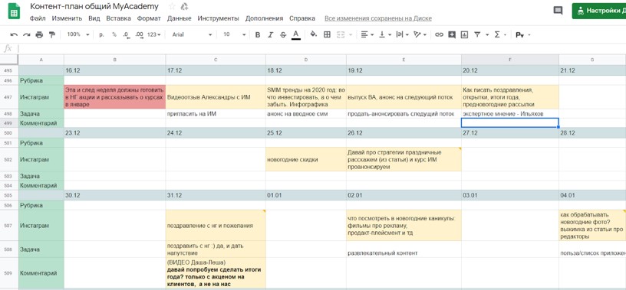Redo the last action
The image size is (626, 290).
pyautogui.click(x=26, y=34)
